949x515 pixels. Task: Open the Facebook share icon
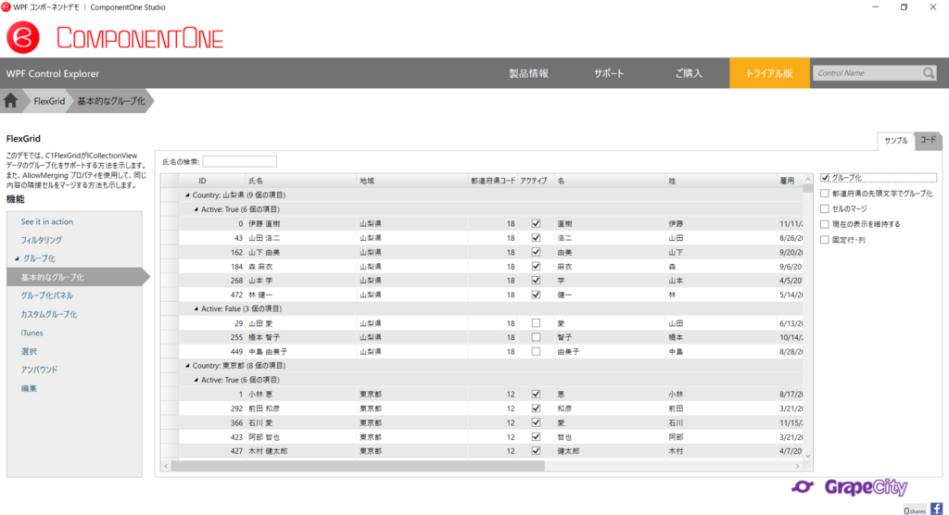coord(936,509)
